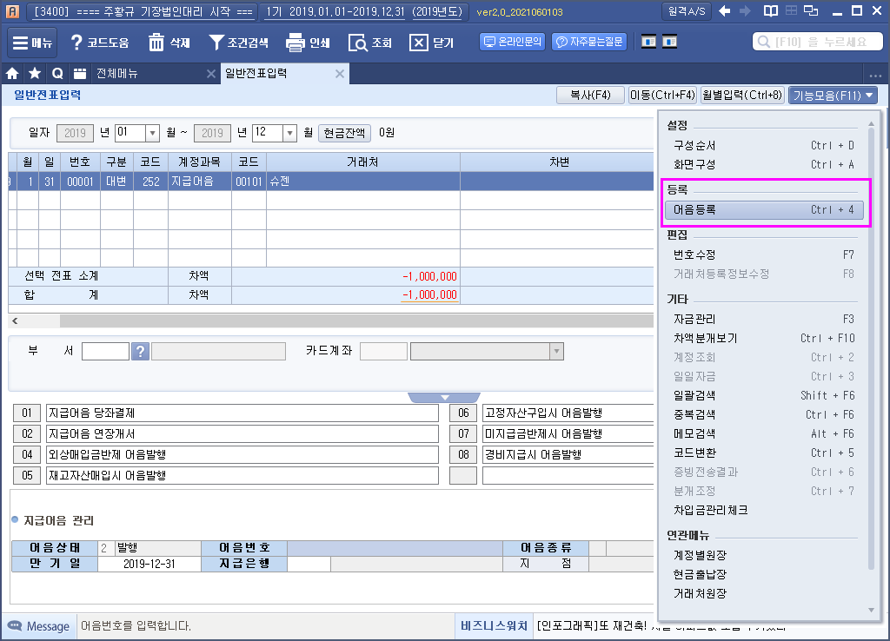Click scroll-down arrow in function menu
Screen dimensions: 890x641
(x=871, y=611)
